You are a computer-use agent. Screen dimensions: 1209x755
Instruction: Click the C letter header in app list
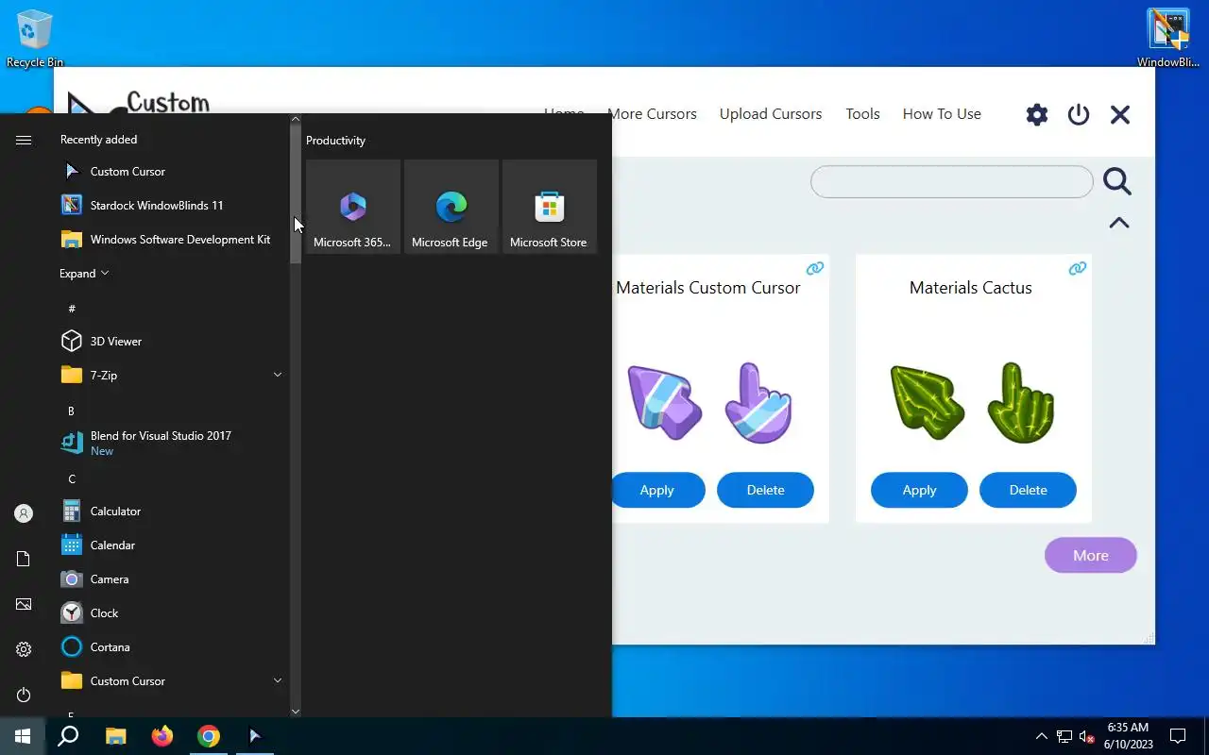pyautogui.click(x=72, y=478)
